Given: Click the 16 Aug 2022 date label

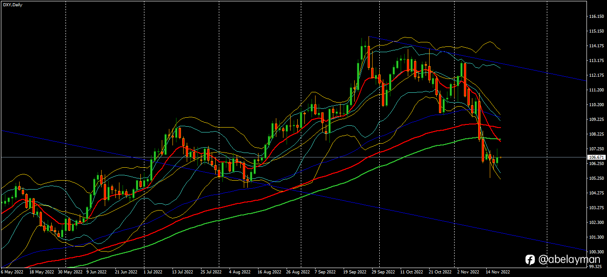Looking at the screenshot, I should (269, 272).
